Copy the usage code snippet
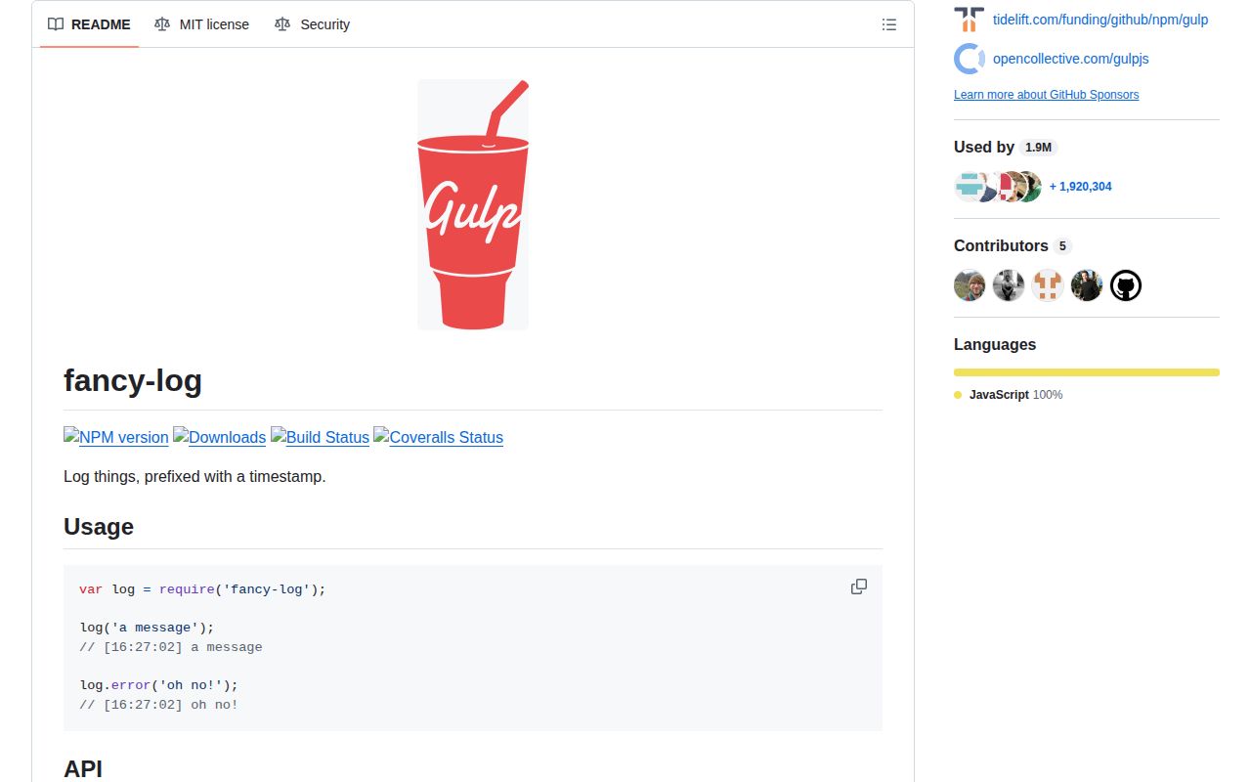The width and height of the screenshot is (1251, 782). pos(859,586)
